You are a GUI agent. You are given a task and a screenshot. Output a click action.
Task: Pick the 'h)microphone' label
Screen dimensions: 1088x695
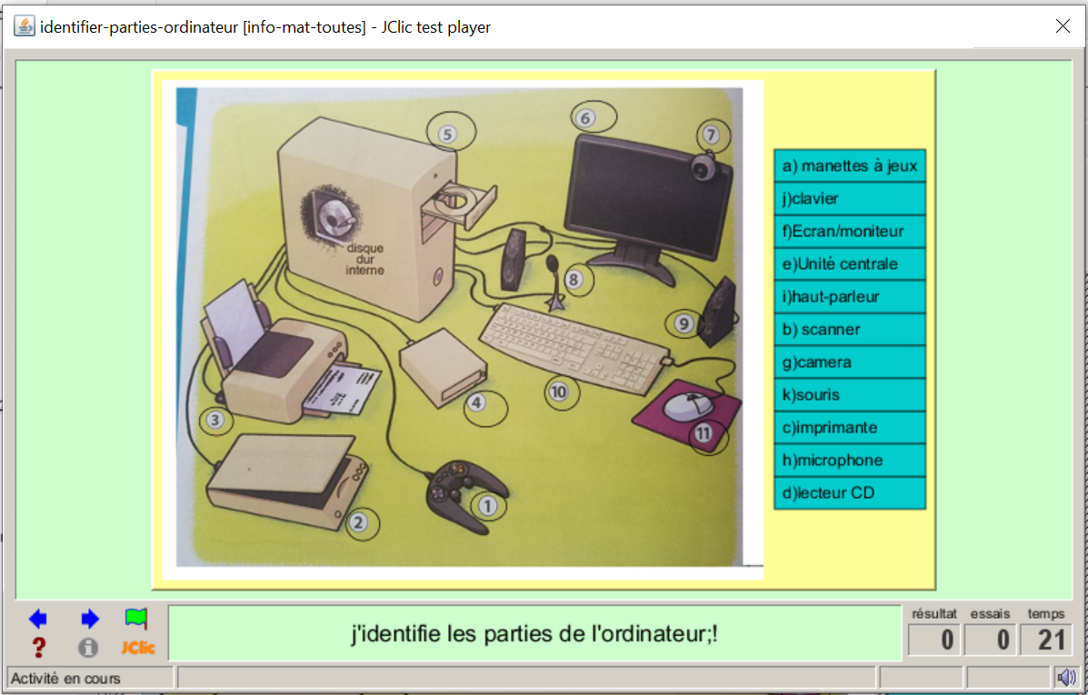pos(849,461)
